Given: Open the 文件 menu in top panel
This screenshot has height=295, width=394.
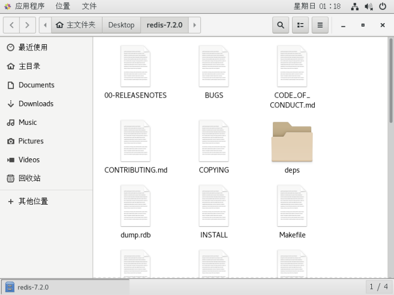Looking at the screenshot, I should click(x=89, y=6).
